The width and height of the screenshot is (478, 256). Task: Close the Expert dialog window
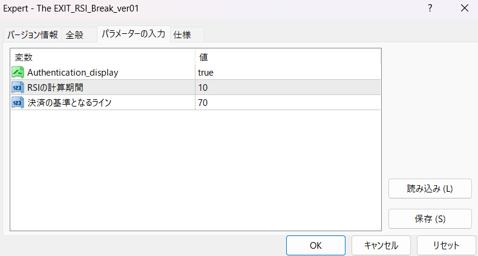[x=464, y=8]
